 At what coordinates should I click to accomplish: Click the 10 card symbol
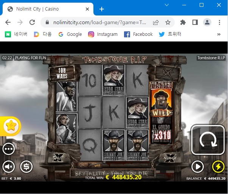pyautogui.click(x=90, y=80)
